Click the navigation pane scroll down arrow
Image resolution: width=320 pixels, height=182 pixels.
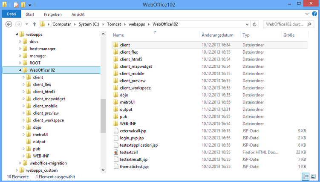click(103, 170)
